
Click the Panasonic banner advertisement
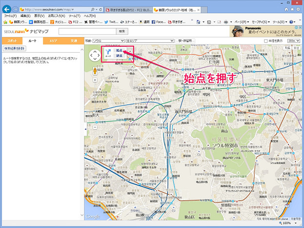click(266, 31)
